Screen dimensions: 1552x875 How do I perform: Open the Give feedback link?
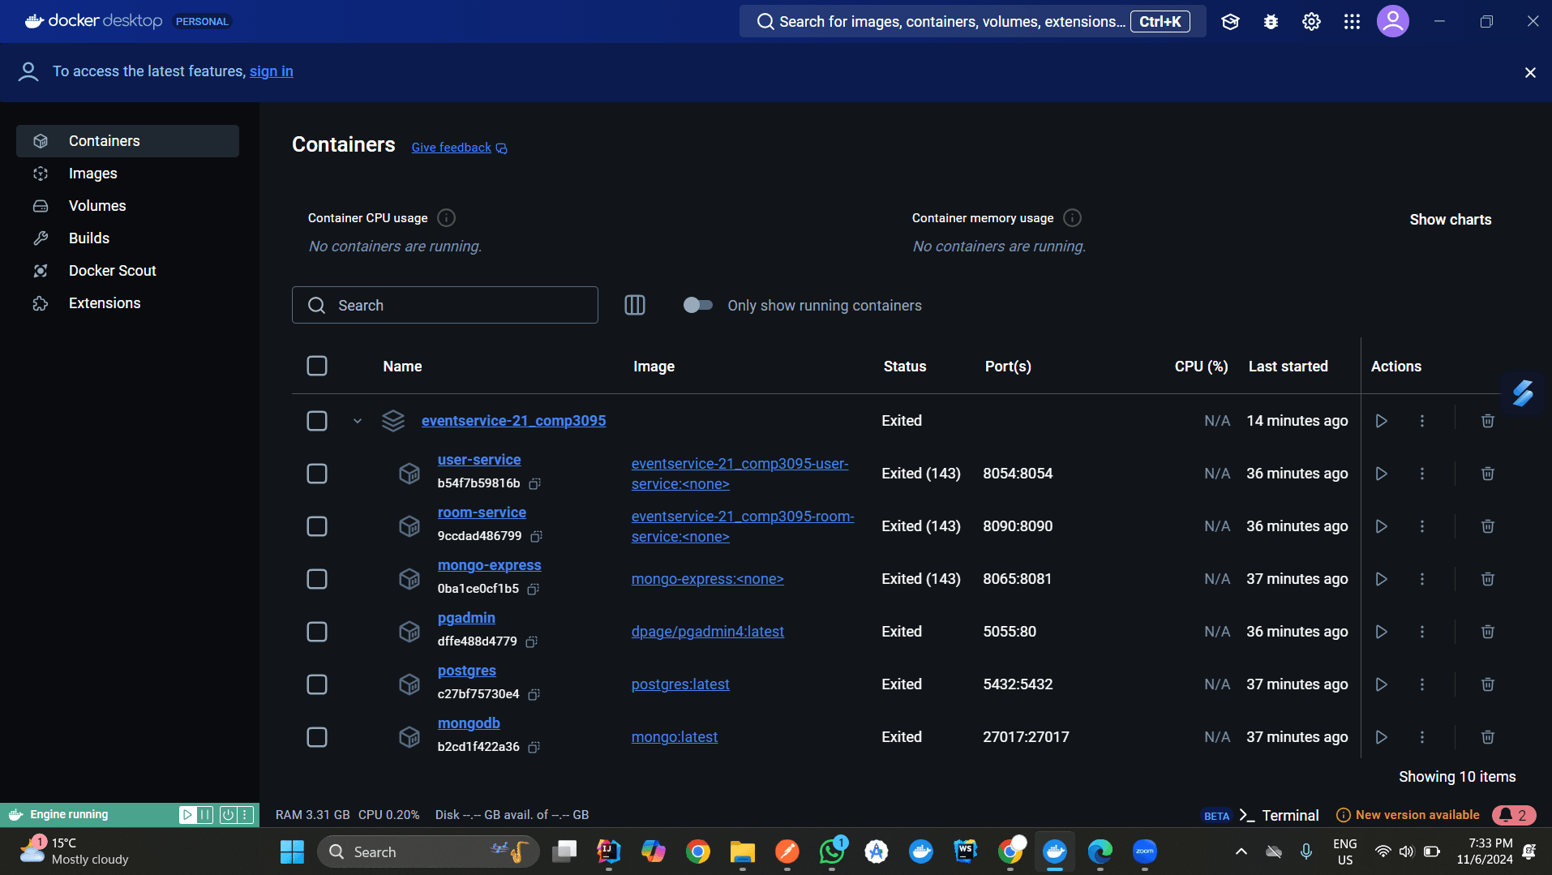click(x=451, y=147)
